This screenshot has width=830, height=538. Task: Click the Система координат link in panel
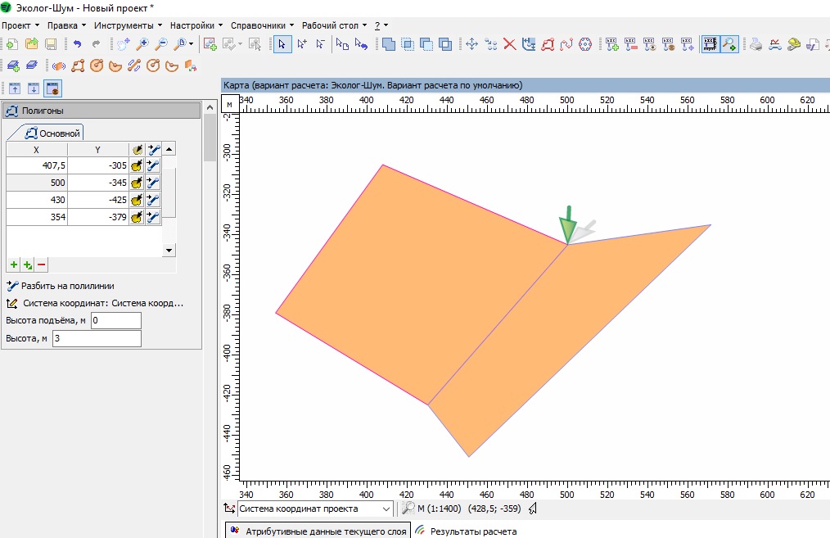[x=102, y=303]
